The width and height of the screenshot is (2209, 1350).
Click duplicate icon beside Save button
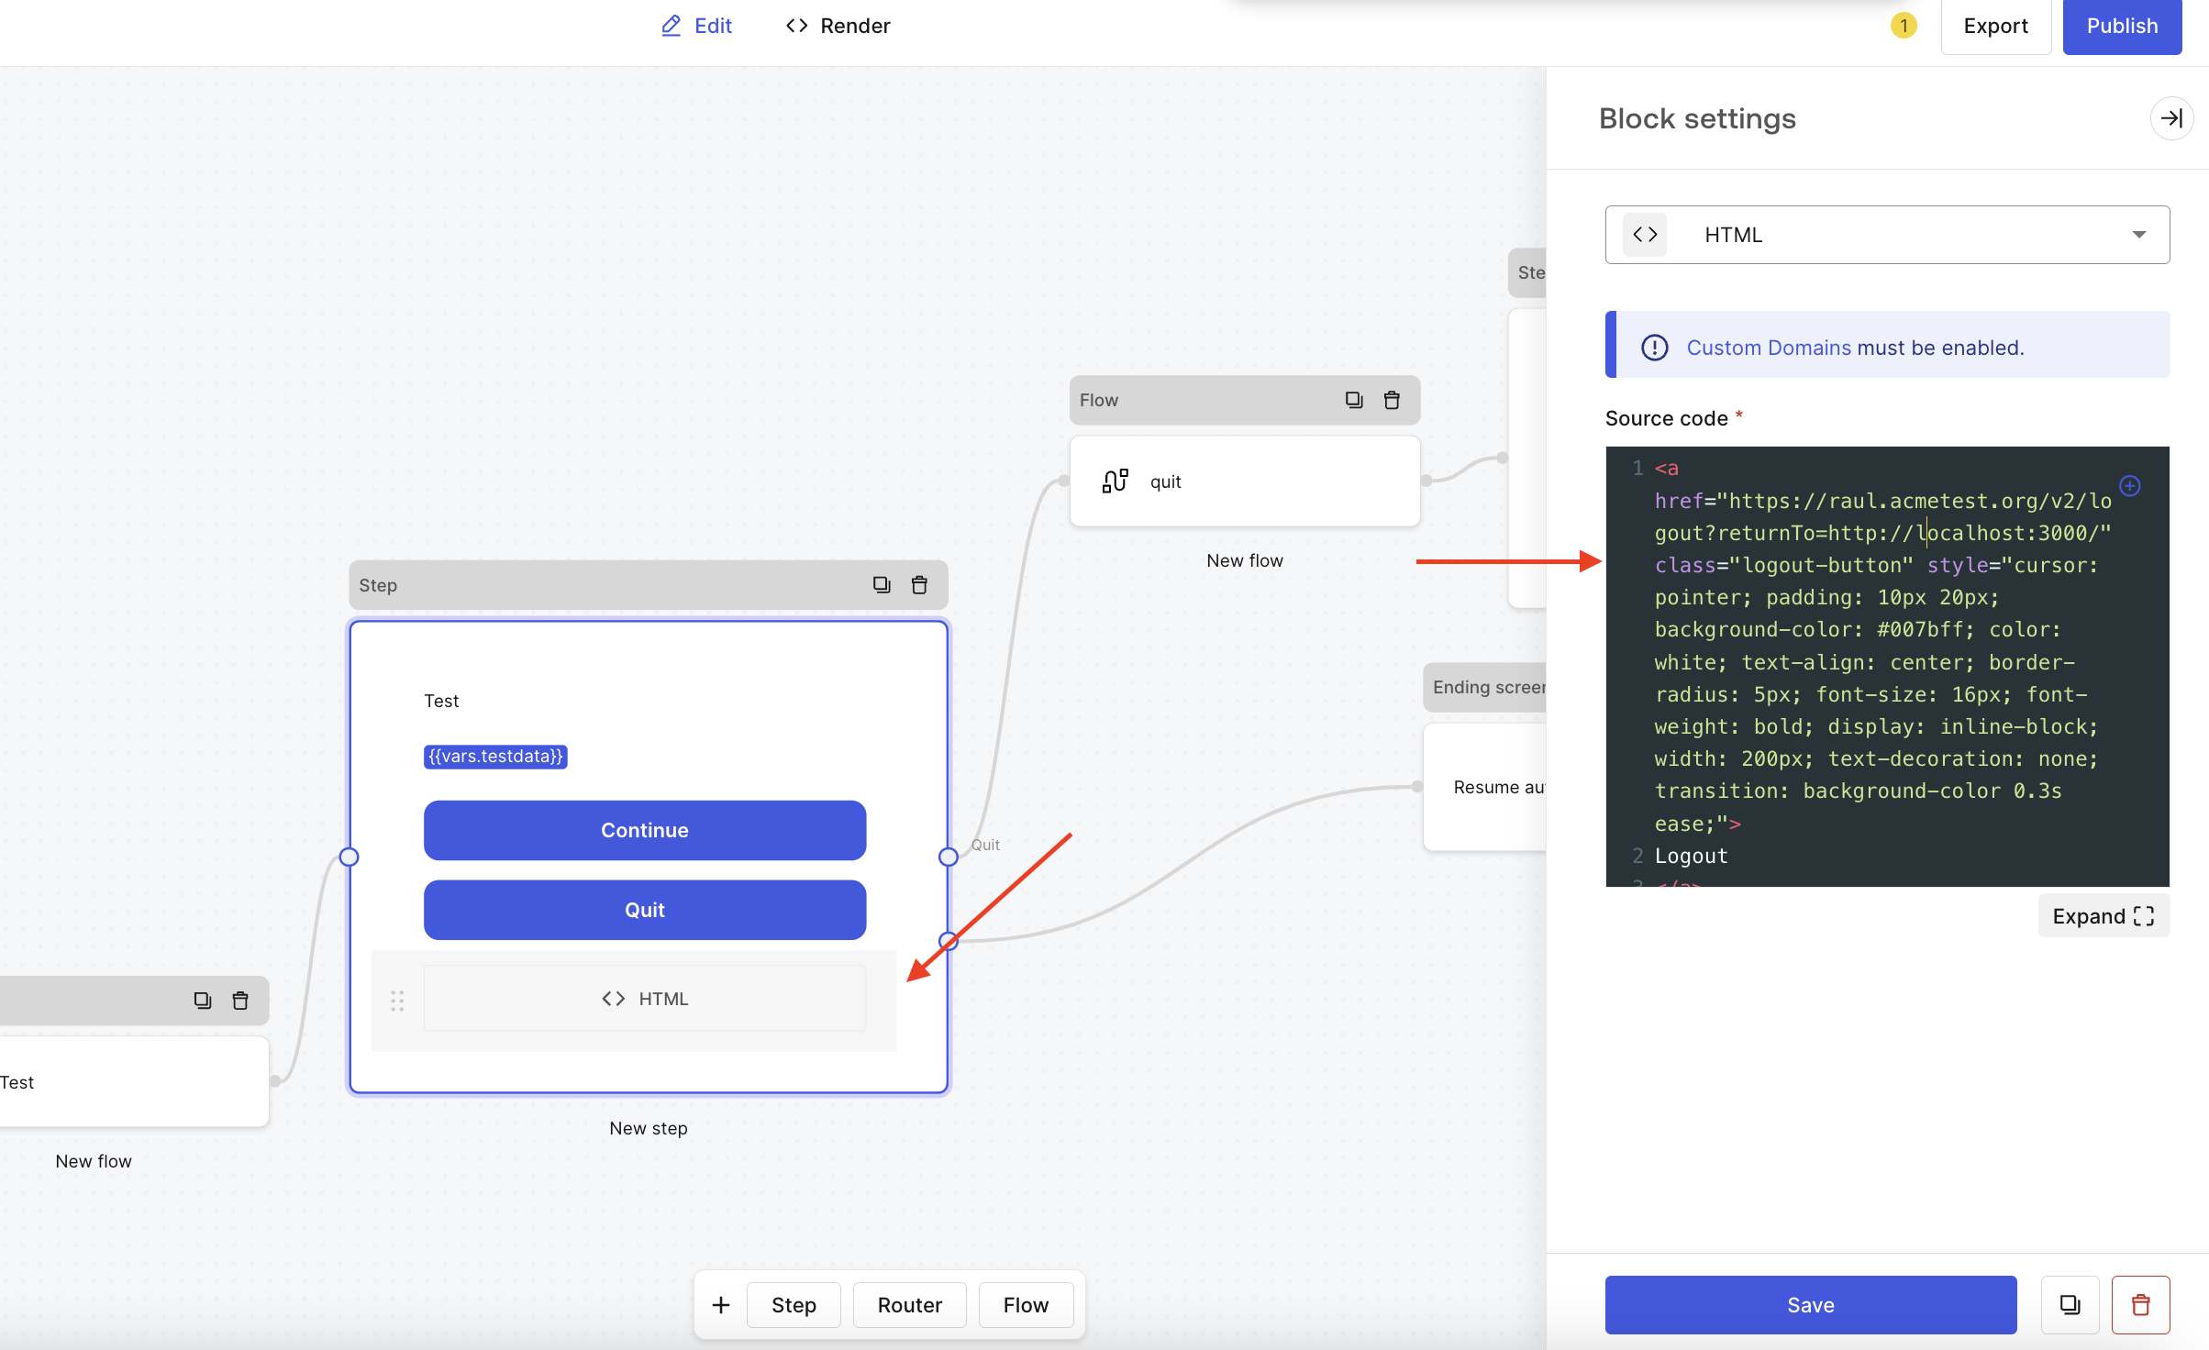click(2070, 1304)
